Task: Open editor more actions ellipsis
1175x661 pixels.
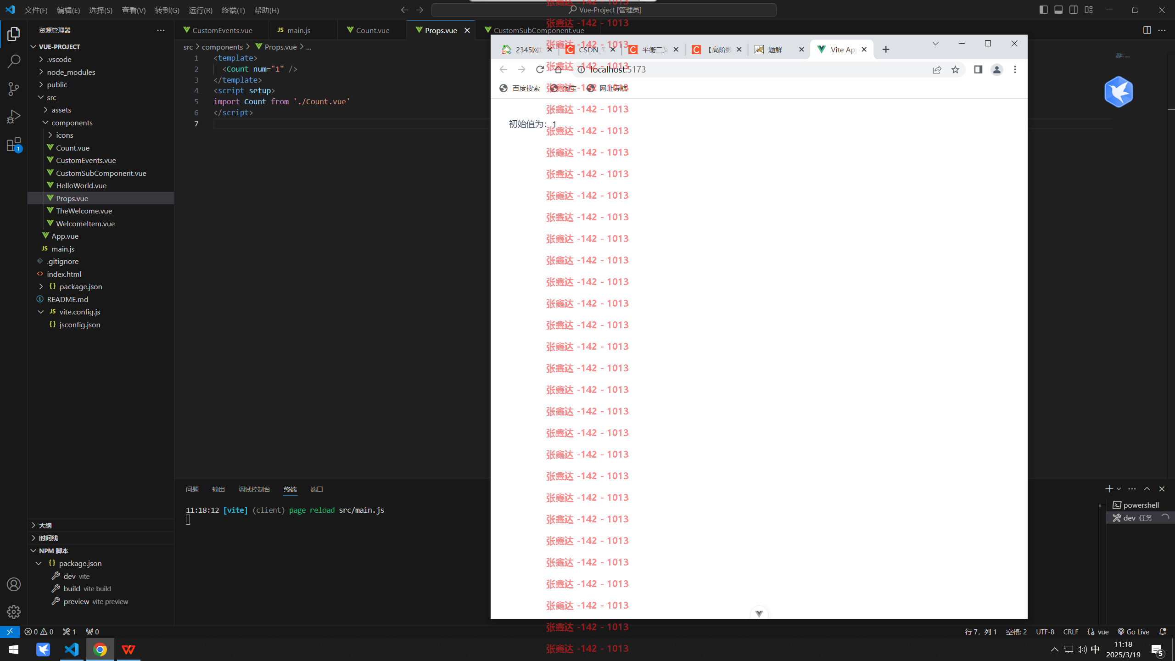Action: pyautogui.click(x=1162, y=30)
